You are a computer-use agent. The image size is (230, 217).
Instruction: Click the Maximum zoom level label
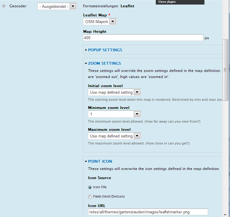point(109,130)
